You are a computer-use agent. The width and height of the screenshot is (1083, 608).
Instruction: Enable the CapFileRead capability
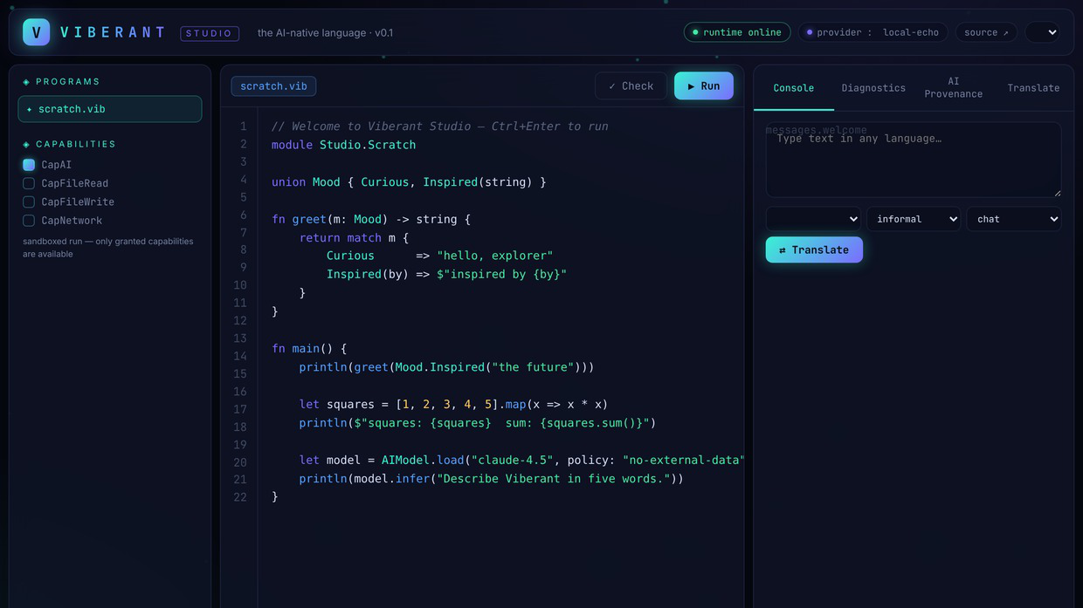(x=29, y=183)
